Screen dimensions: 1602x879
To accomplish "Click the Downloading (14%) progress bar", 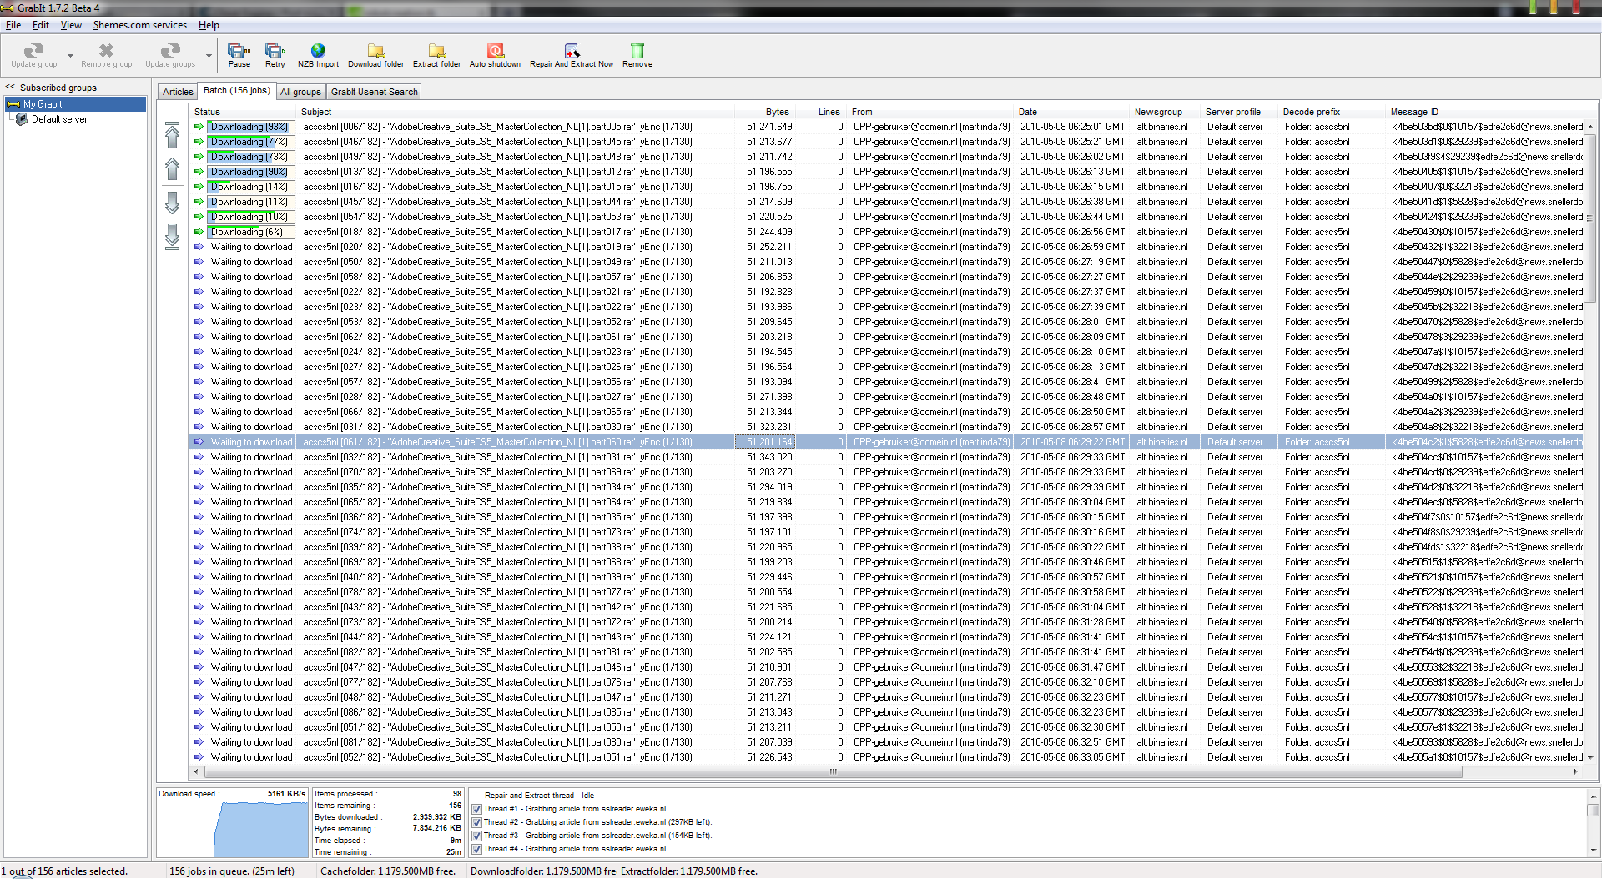I will click(249, 187).
